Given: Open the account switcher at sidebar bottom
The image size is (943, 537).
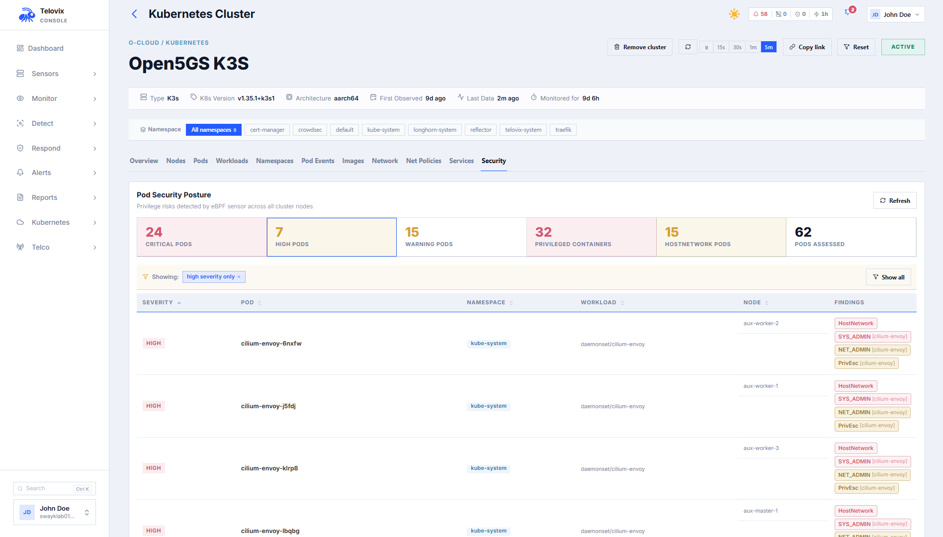Looking at the screenshot, I should click(55, 512).
